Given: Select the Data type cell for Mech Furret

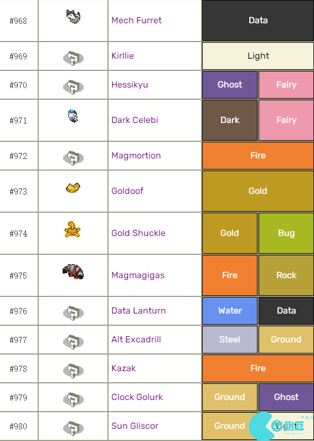Looking at the screenshot, I should click(258, 20).
